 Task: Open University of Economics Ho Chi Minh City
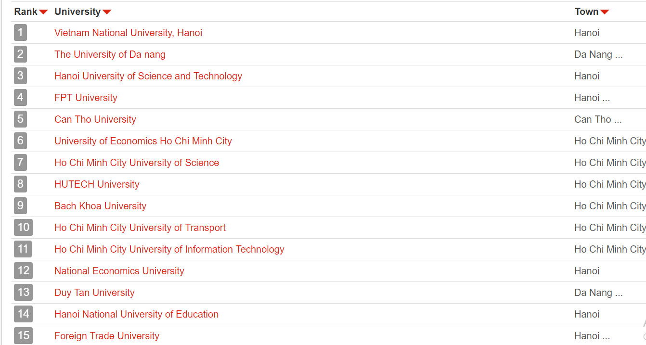coord(143,141)
